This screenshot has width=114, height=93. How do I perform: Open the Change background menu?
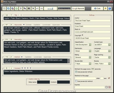point(10,5)
